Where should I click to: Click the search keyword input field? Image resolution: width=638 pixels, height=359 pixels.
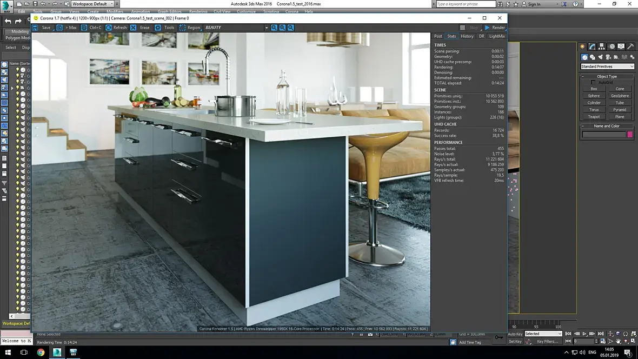[x=466, y=4]
